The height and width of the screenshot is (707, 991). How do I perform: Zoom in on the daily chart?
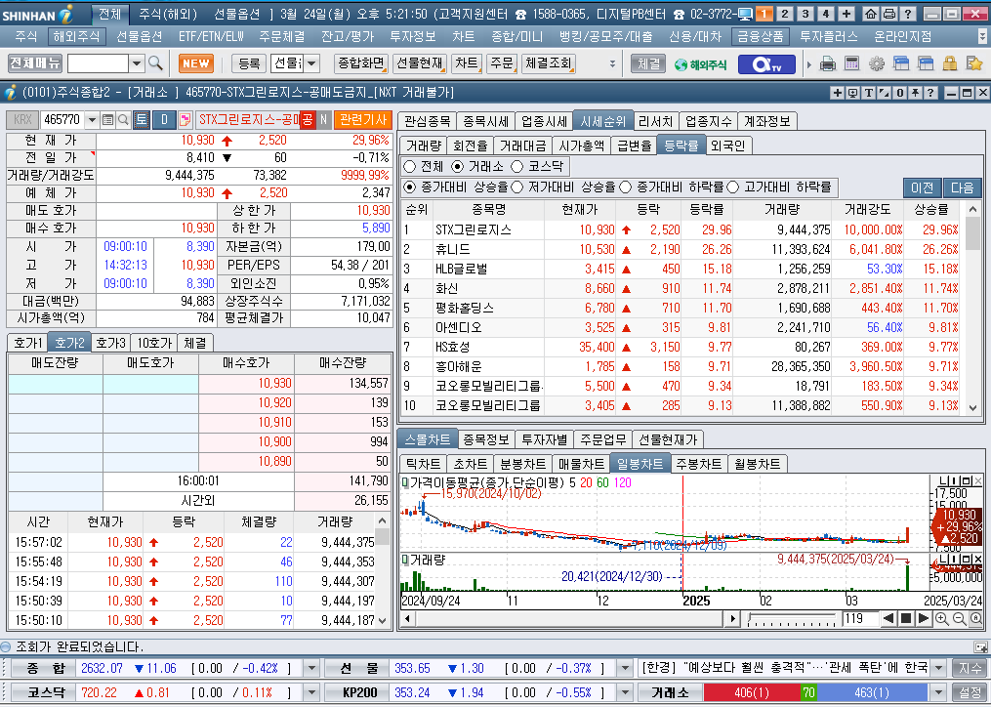(x=942, y=618)
